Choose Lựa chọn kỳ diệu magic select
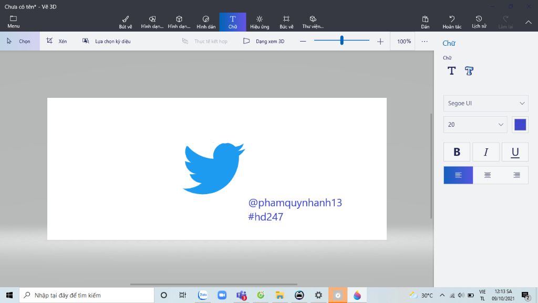This screenshot has width=538, height=303. (106, 41)
